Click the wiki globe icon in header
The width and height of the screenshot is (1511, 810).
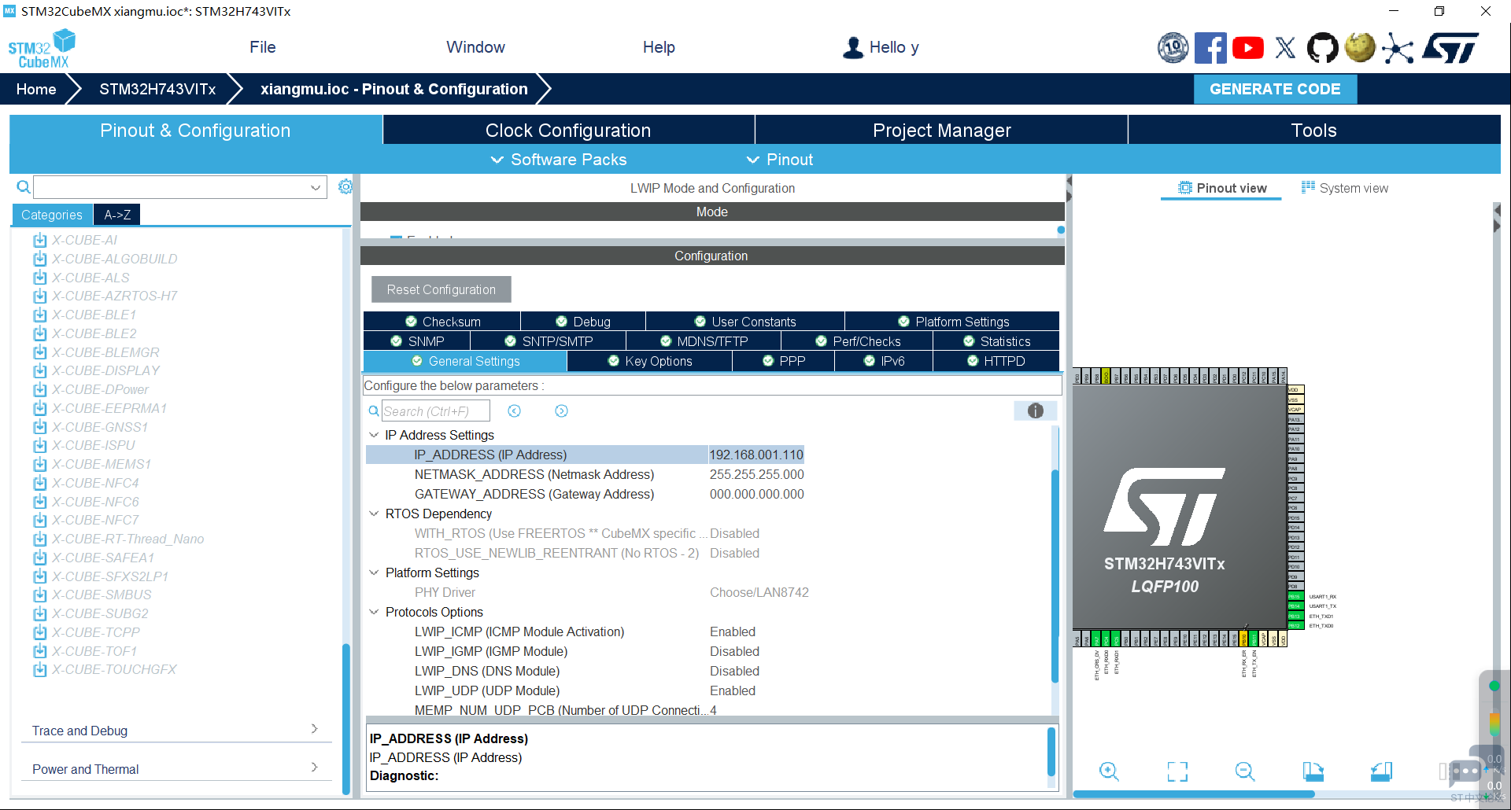coord(1360,48)
